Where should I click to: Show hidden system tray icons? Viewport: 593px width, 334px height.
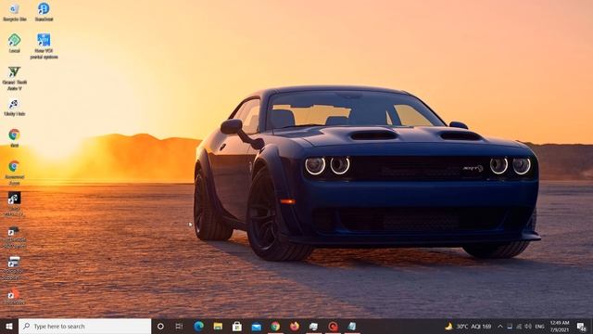coord(500,326)
